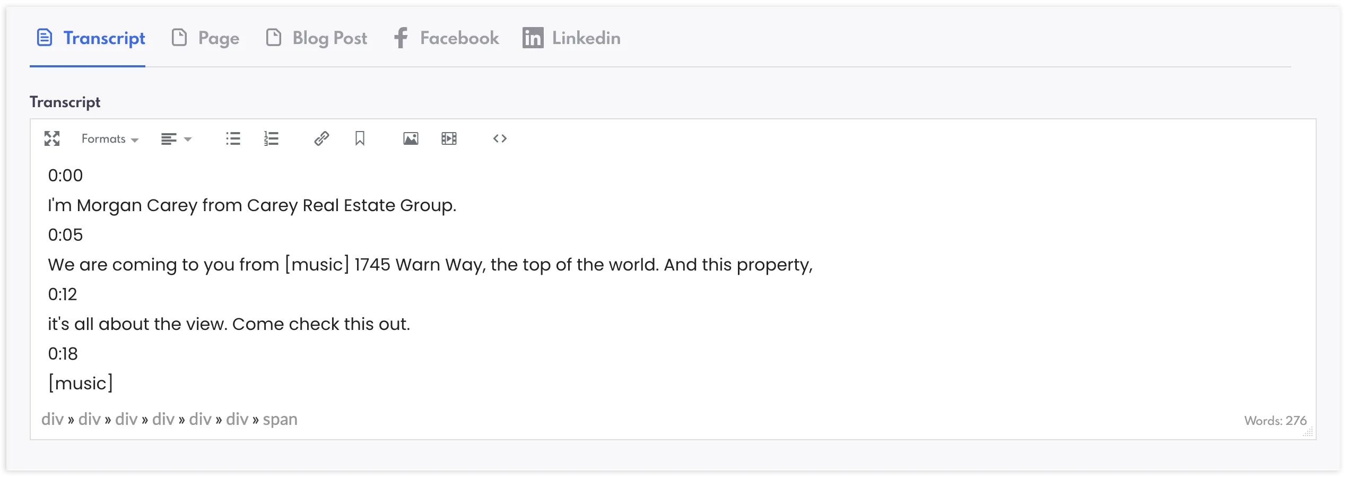Select the Transcript tab
Screen dimensions: 1348x479
tap(91, 38)
